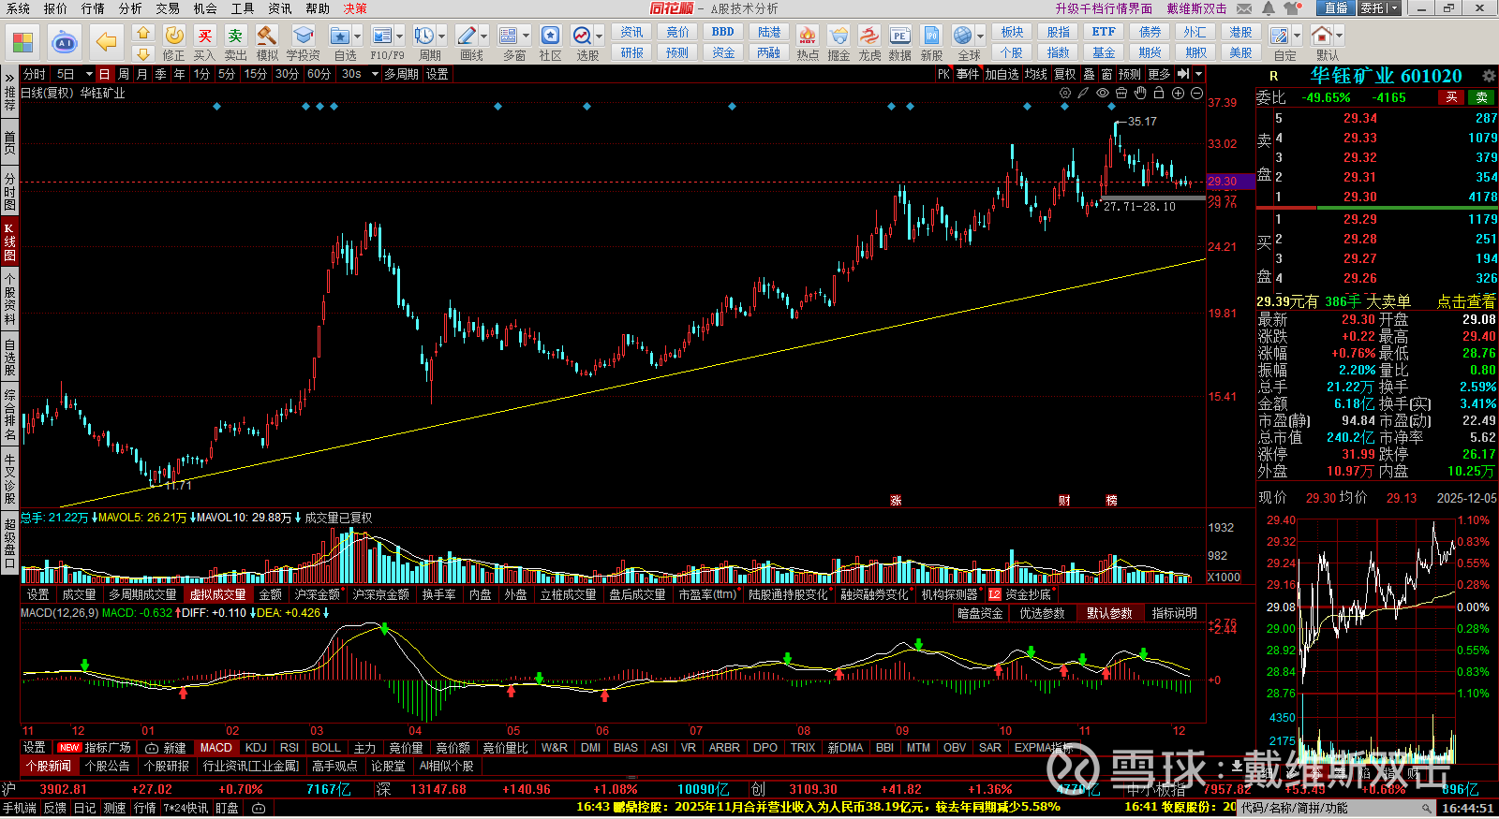Screen dimensions: 1499x819
Task: Click the 指标说明 button
Action: (x=1174, y=613)
